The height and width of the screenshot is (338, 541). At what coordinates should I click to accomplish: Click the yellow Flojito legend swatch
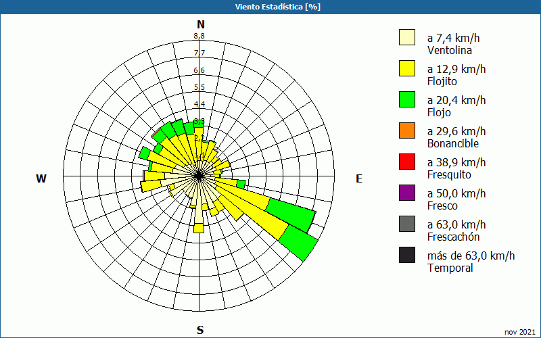[x=407, y=68]
